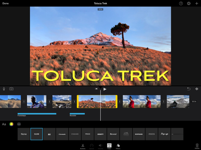The height and width of the screenshot is (150, 201).
Task: Jump to the clip start with the skip-back icon
Action: coord(96,89)
